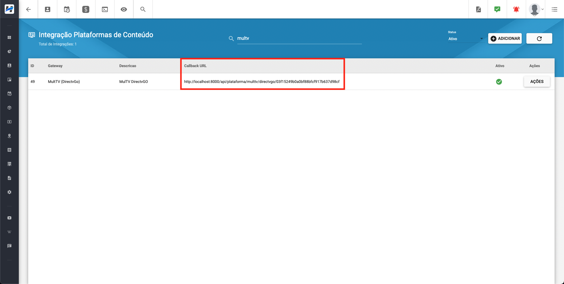Viewport: 564px width, 284px height.
Task: Open the AÇÕES button for integration 49
Action: pyautogui.click(x=537, y=81)
